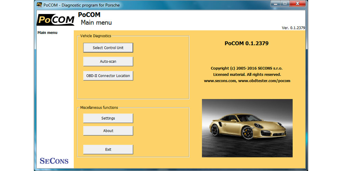Viewport: 342px width, 171px height.
Task: Click the SECONS logo in the sidebar
Action: (54, 161)
